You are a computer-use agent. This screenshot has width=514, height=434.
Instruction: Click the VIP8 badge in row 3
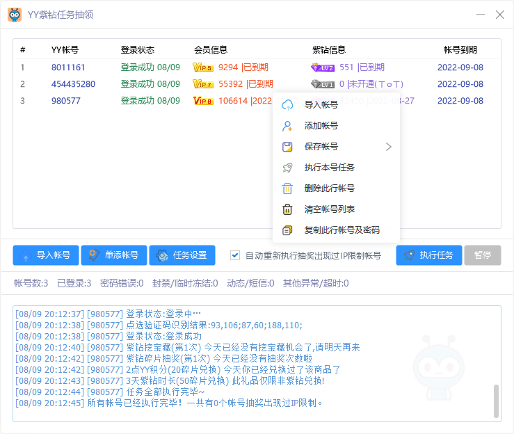[x=203, y=101]
